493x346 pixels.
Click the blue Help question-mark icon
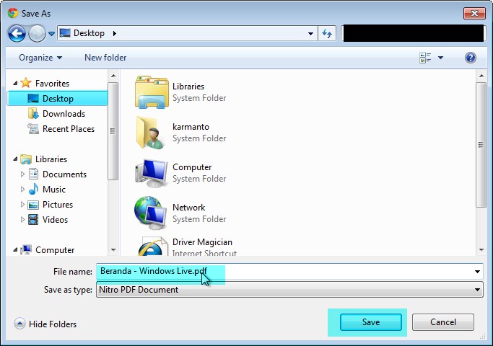pos(471,58)
